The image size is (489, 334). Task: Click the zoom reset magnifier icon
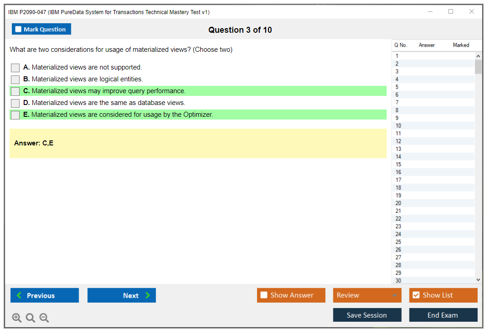(x=30, y=318)
